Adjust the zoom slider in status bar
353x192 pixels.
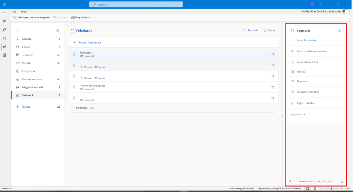coord(331,189)
